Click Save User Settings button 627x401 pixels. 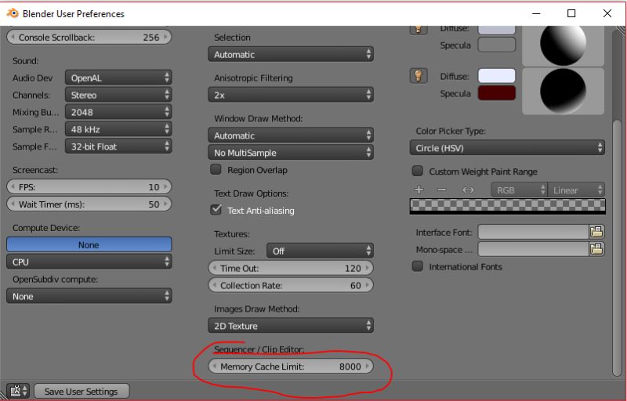pyautogui.click(x=82, y=391)
